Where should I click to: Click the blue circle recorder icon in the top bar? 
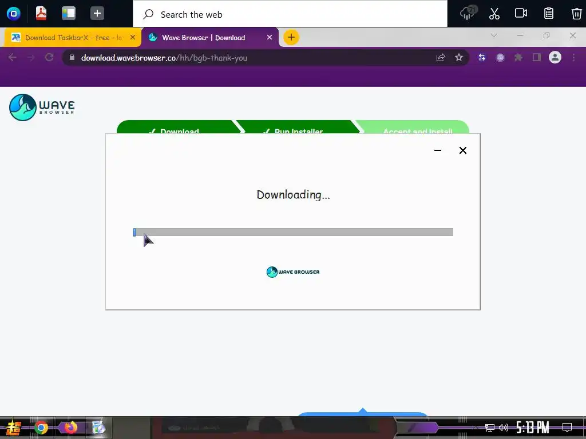(14, 14)
